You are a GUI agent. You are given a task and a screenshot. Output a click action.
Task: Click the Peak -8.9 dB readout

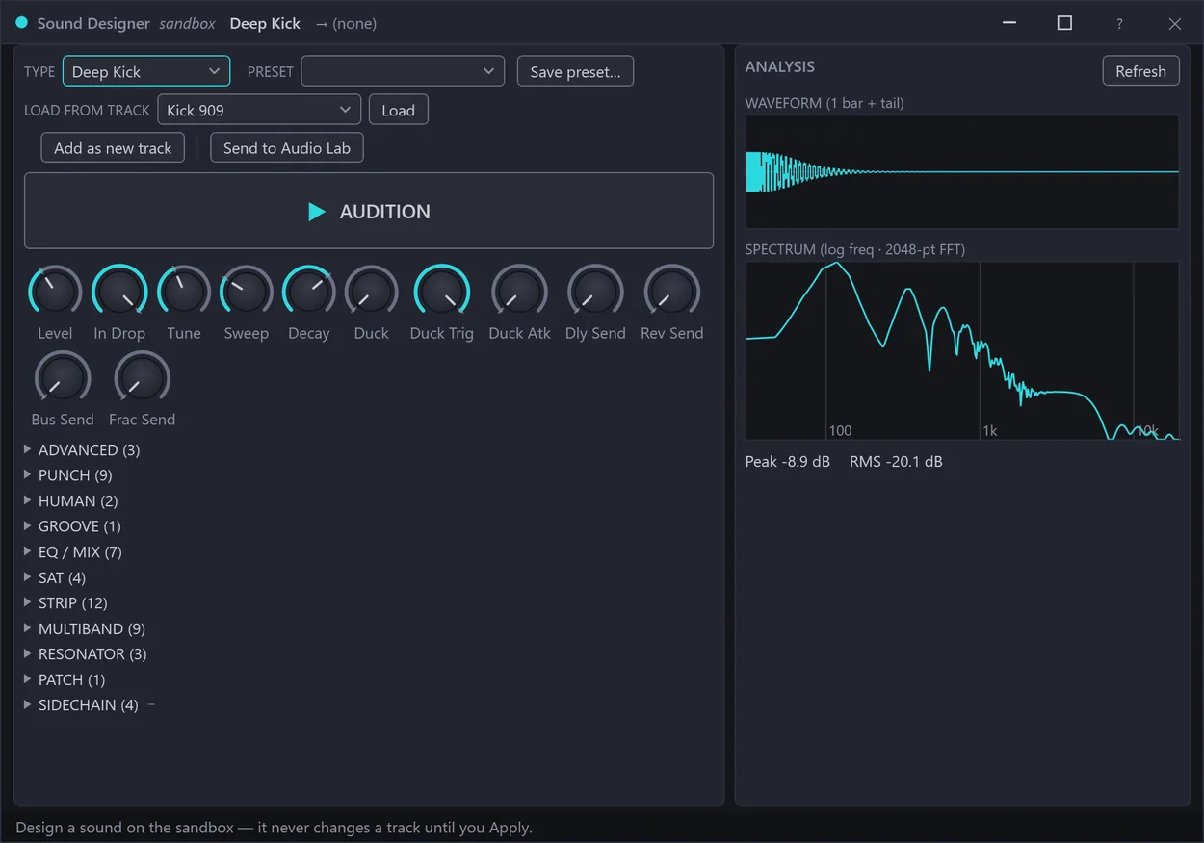(788, 462)
